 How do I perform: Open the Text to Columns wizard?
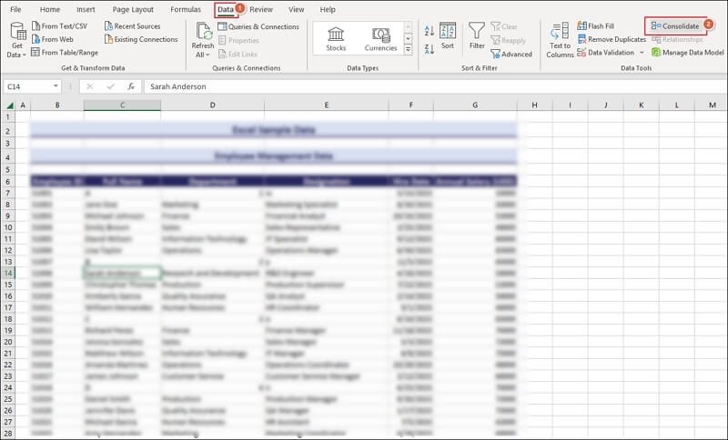click(560, 41)
